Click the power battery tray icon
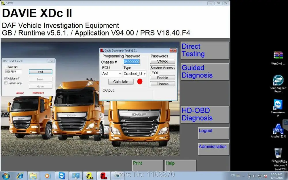Screen dimensions: 288x180 tap(249, 176)
